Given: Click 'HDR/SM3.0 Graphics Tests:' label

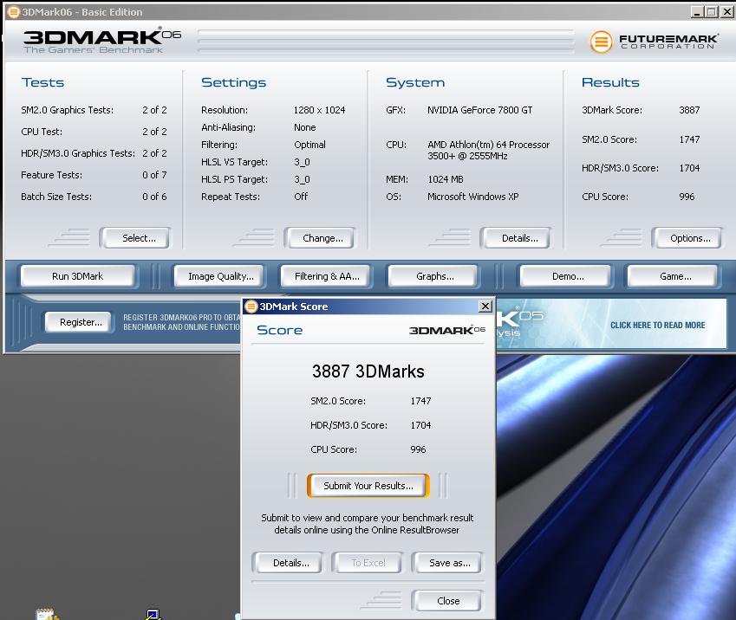Looking at the screenshot, I should (78, 153).
